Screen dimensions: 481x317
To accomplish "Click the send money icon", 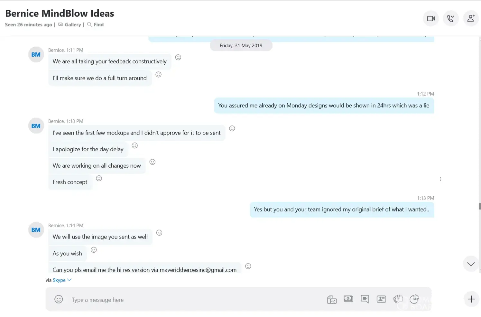I will 348,299.
